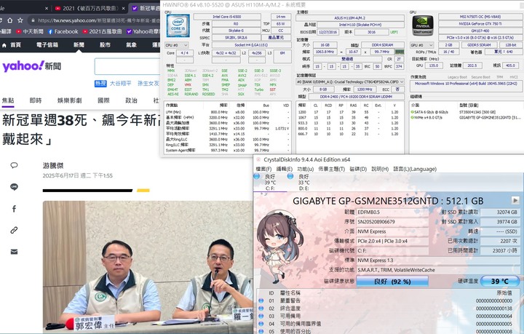This screenshot has width=524, height=334.
Task: Open CrystalDiskInfo 語言(L)(Language) menu
Action: click(x=415, y=169)
